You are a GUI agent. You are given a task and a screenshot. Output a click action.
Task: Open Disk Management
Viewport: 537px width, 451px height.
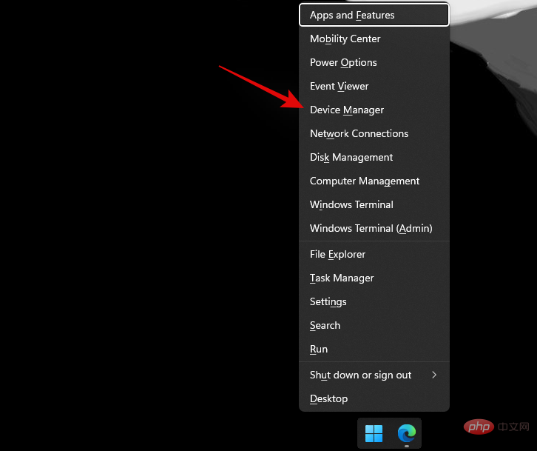click(374, 157)
